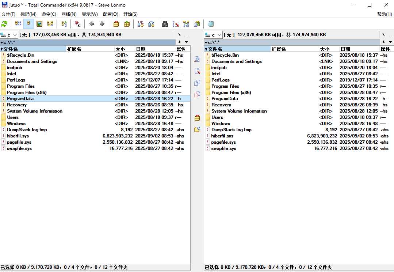The width and height of the screenshot is (394, 272).
Task: Open the 标记(M) menu
Action: pos(28,14)
